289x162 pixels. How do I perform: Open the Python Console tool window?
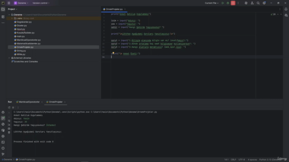(x=3, y=124)
